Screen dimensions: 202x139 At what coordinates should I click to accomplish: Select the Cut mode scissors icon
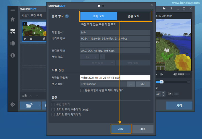pos(13,31)
